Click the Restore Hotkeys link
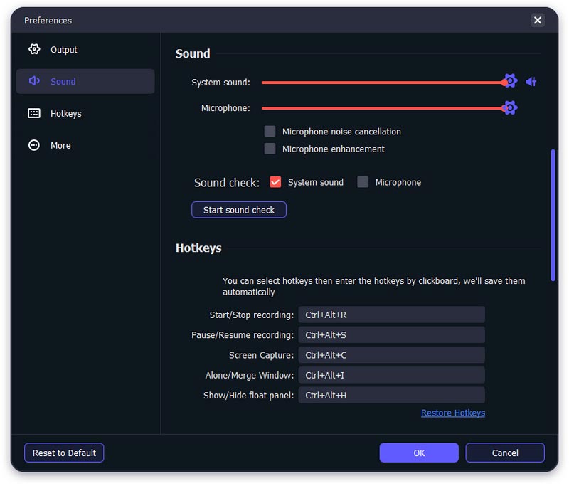 [452, 413]
